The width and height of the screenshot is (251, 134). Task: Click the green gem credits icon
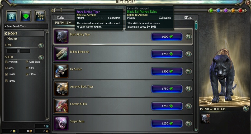pos(26,16)
